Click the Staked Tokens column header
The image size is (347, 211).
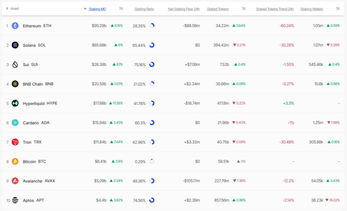click(217, 9)
